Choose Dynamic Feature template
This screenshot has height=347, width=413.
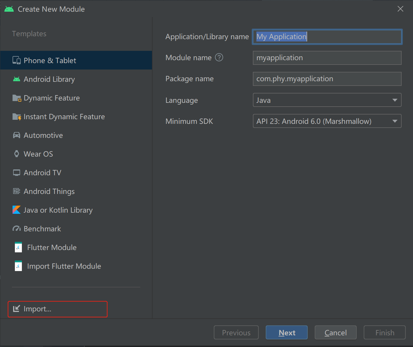point(76,98)
